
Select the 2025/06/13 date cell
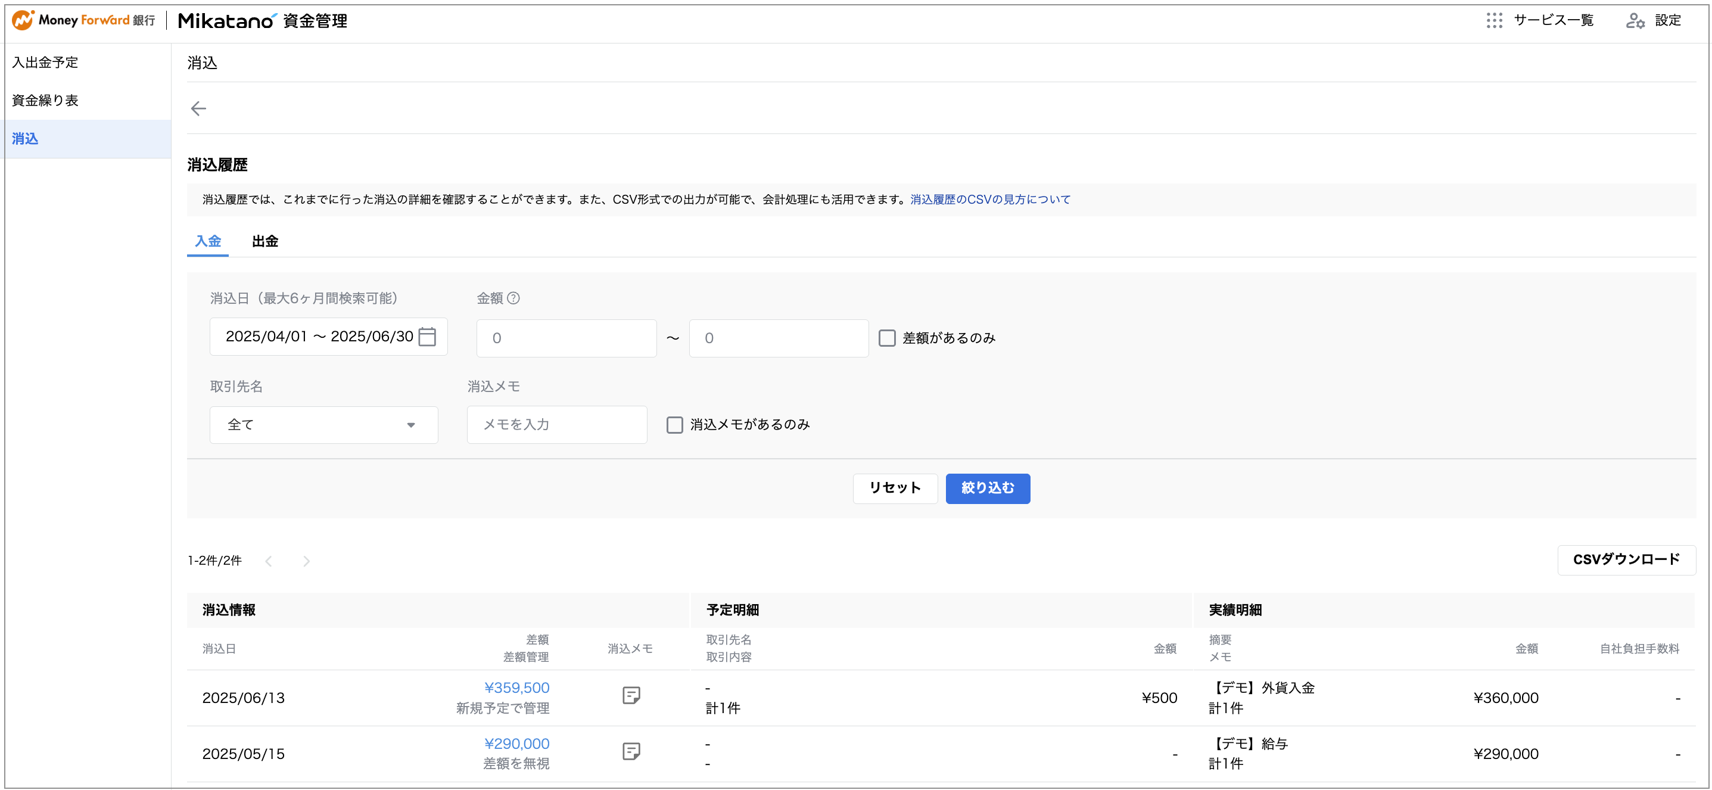243,698
